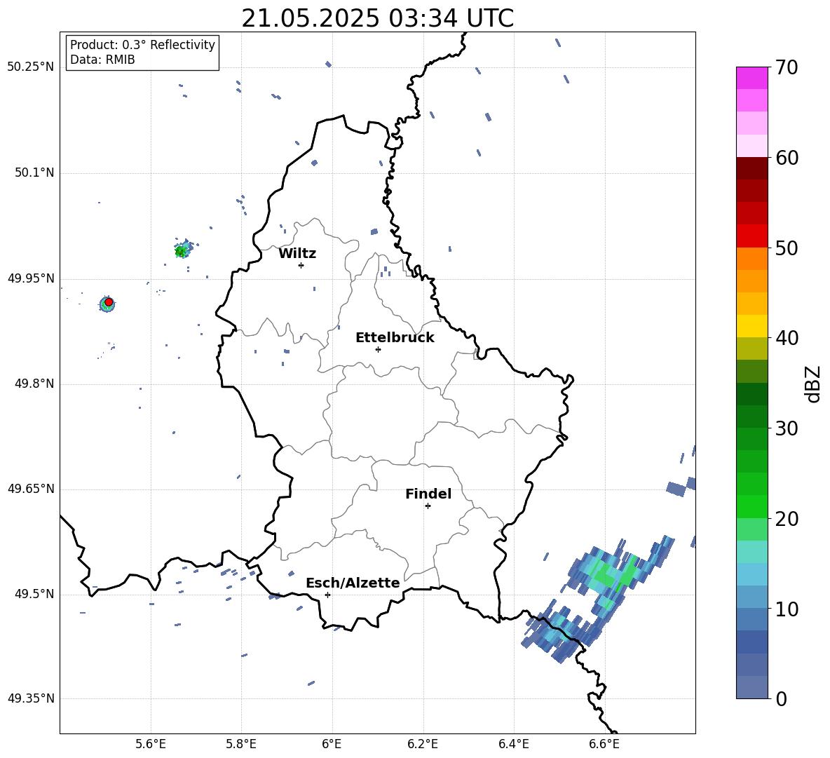Click the colorbar value 40
The width and height of the screenshot is (830, 758).
click(x=787, y=338)
